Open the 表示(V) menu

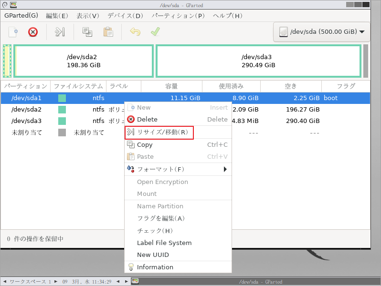coord(88,16)
